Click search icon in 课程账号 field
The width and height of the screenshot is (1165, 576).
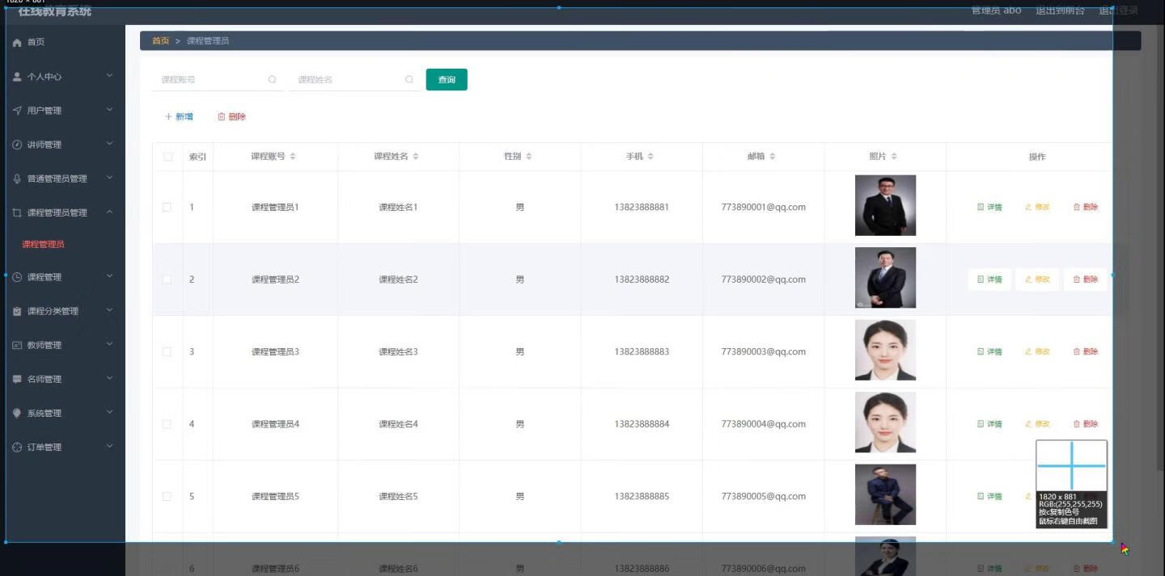point(273,79)
